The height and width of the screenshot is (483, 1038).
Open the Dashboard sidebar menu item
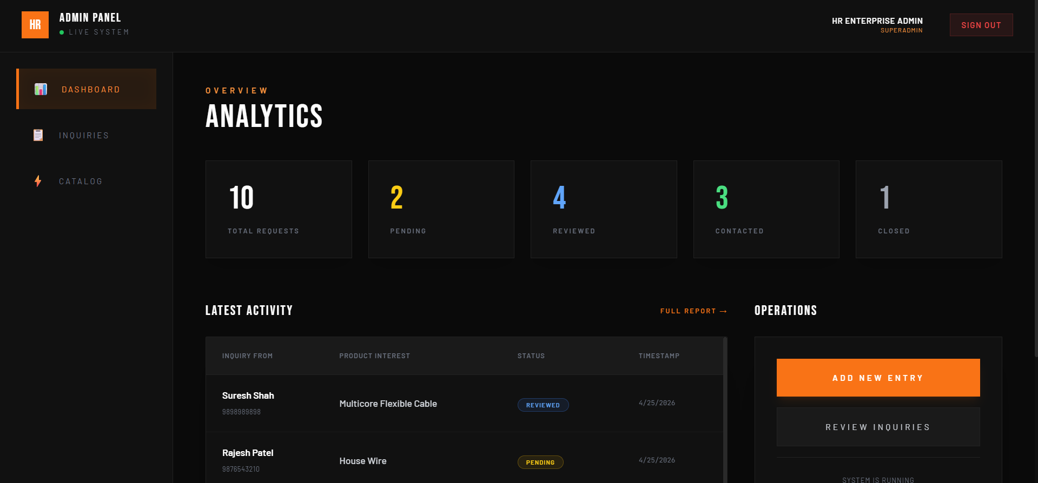point(90,90)
